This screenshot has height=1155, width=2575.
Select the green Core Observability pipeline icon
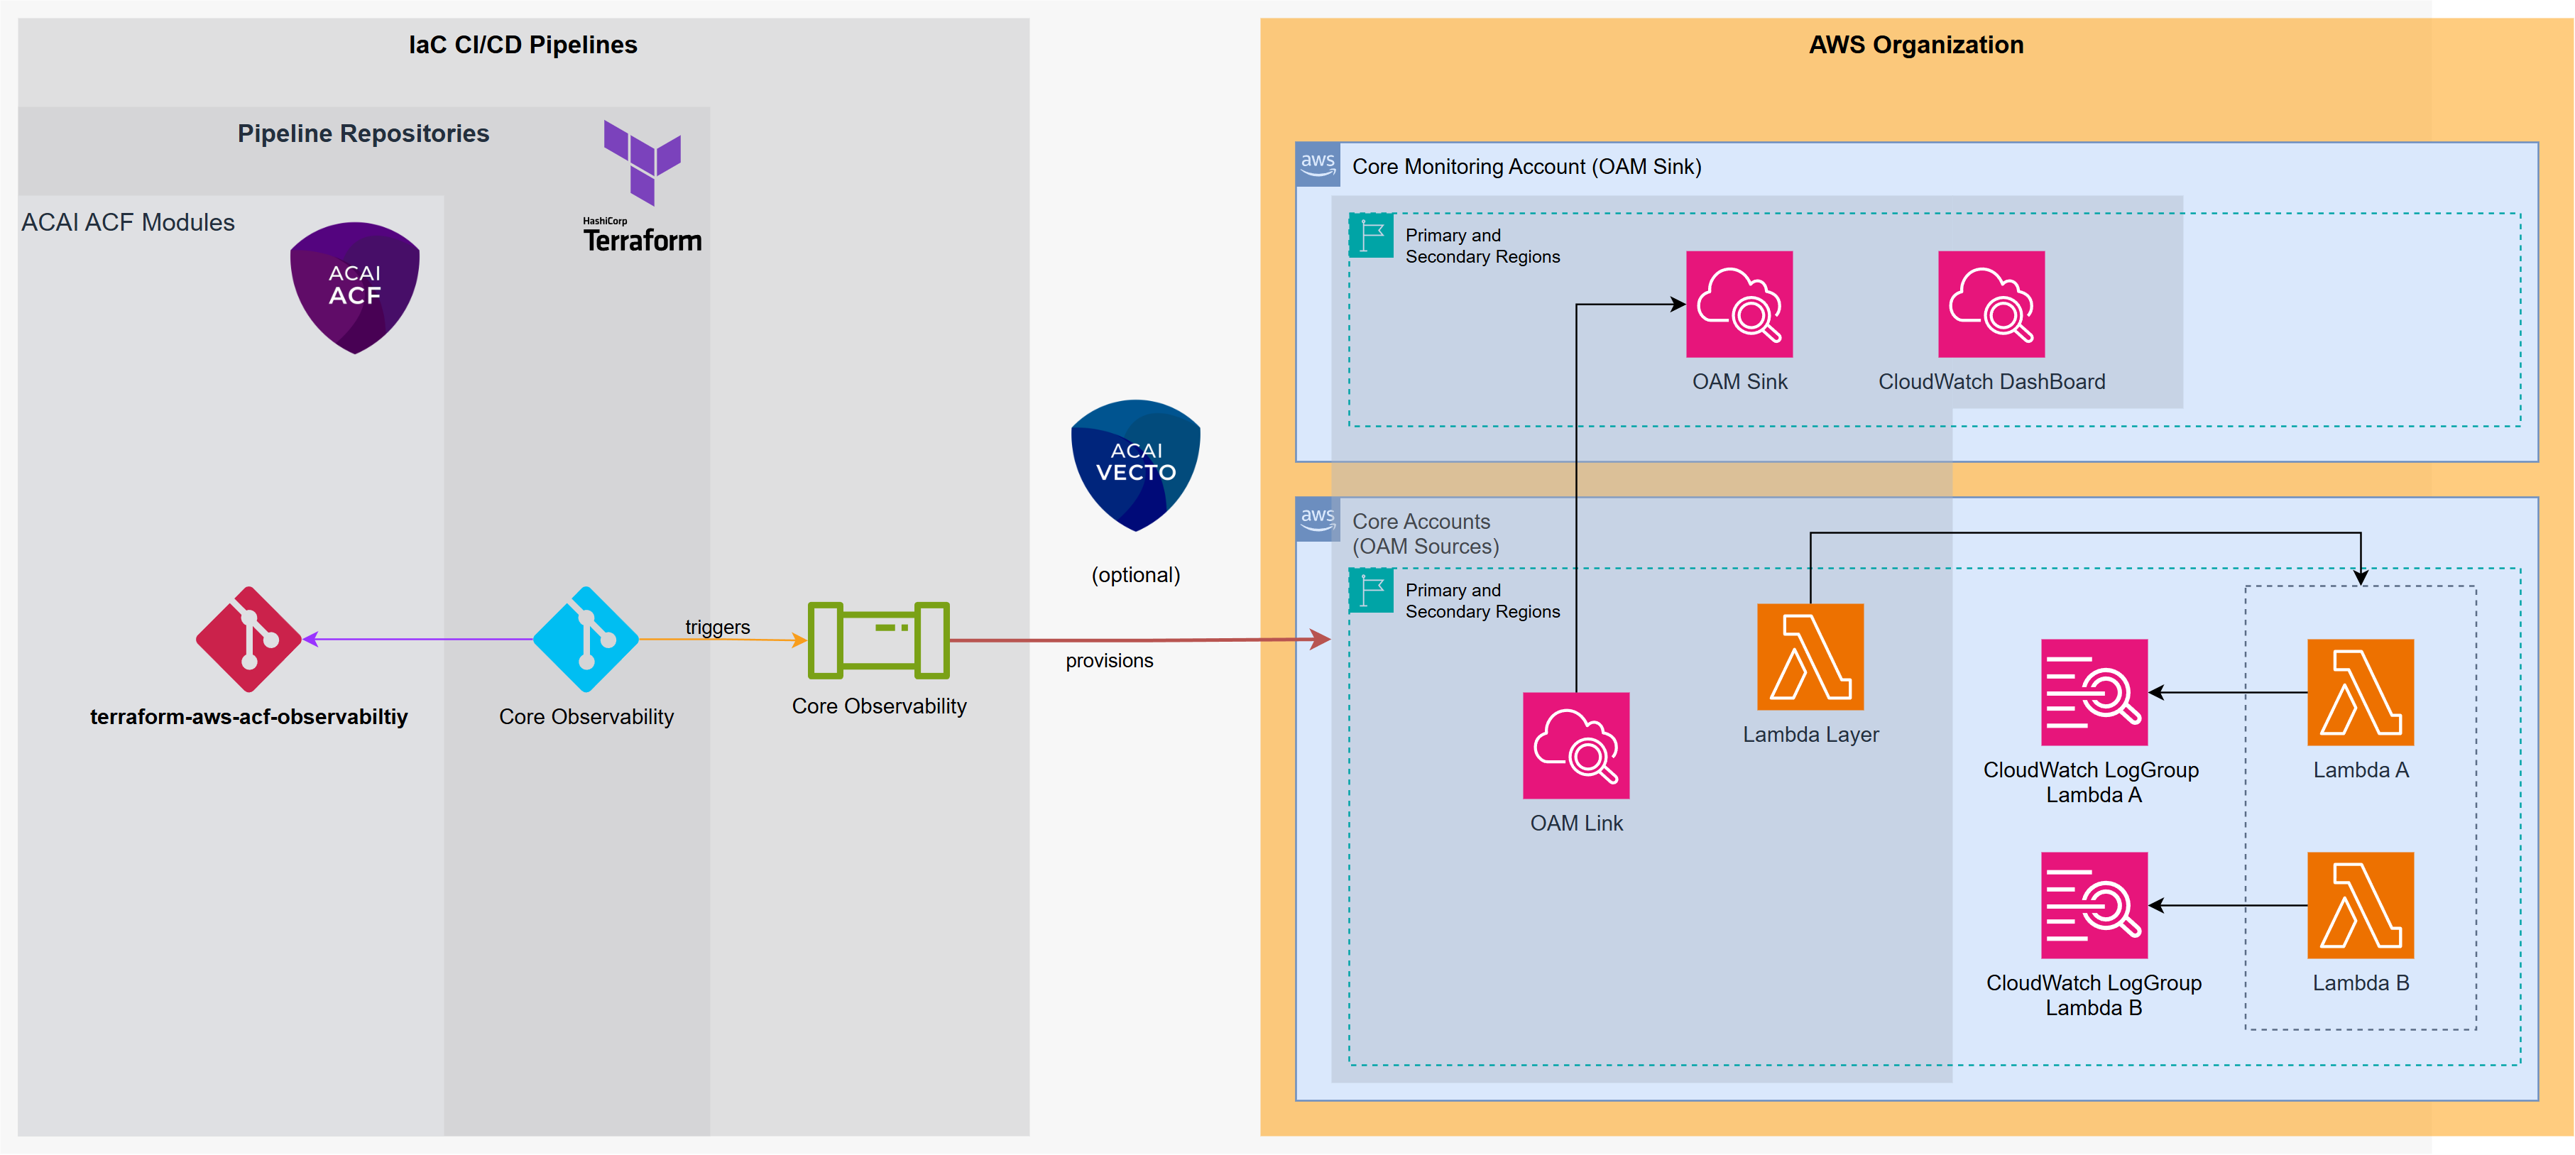878,640
